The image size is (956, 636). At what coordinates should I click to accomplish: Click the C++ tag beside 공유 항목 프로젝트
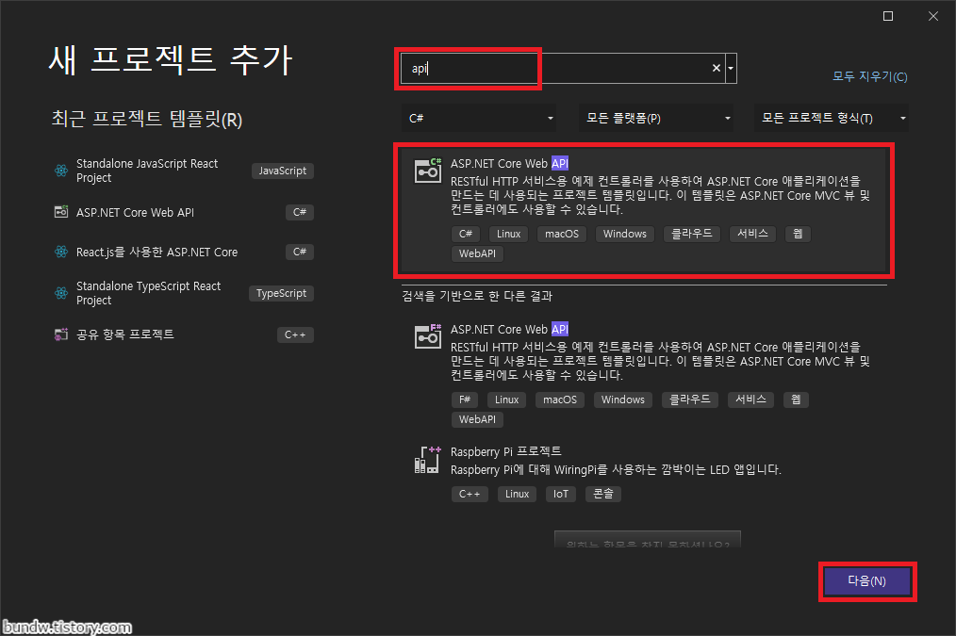click(x=295, y=334)
